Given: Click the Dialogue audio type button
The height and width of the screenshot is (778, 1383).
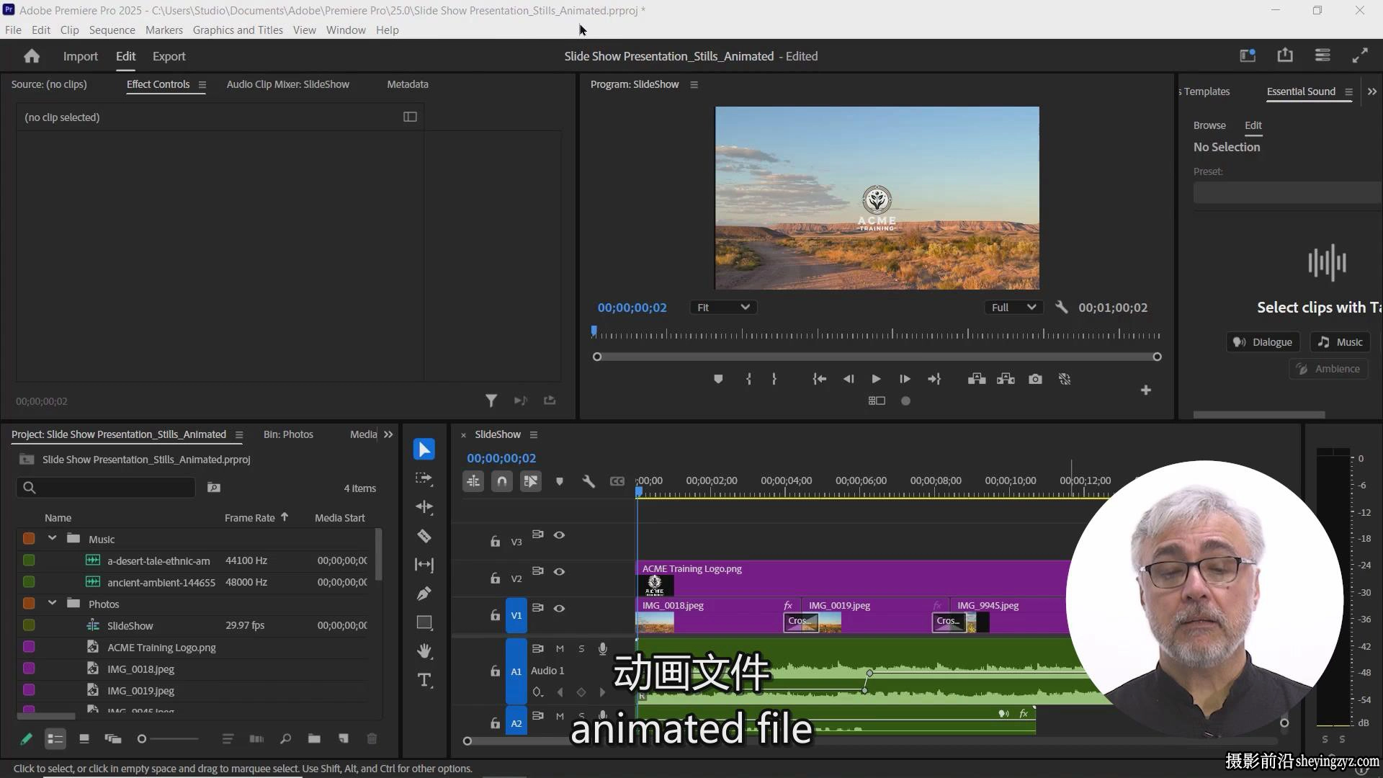Looking at the screenshot, I should [1263, 342].
